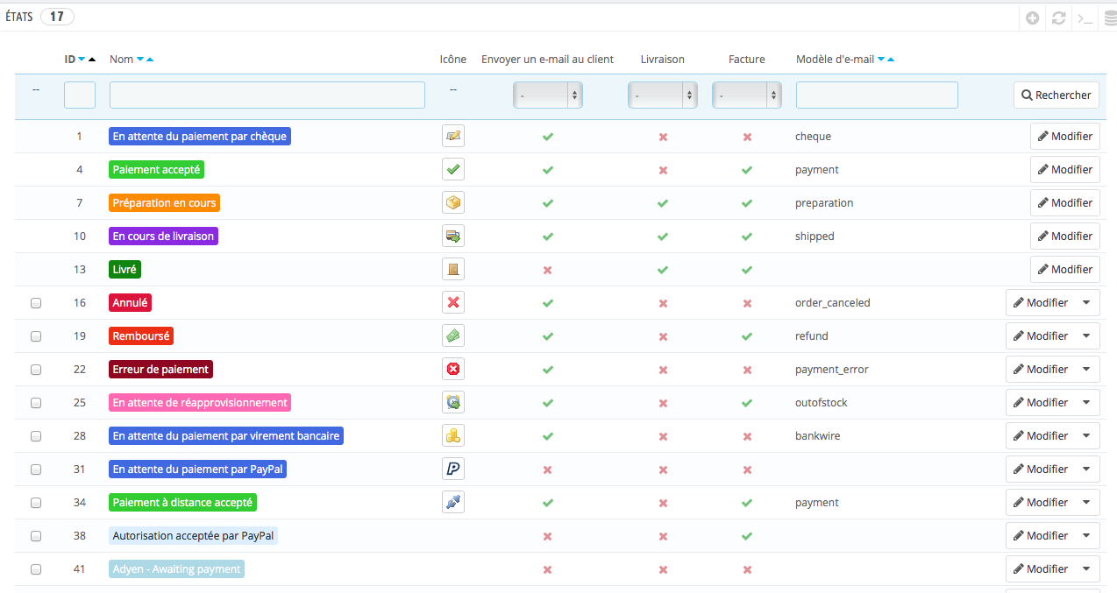
Task: Select the checkbox for Annulé row
Action: [36, 303]
